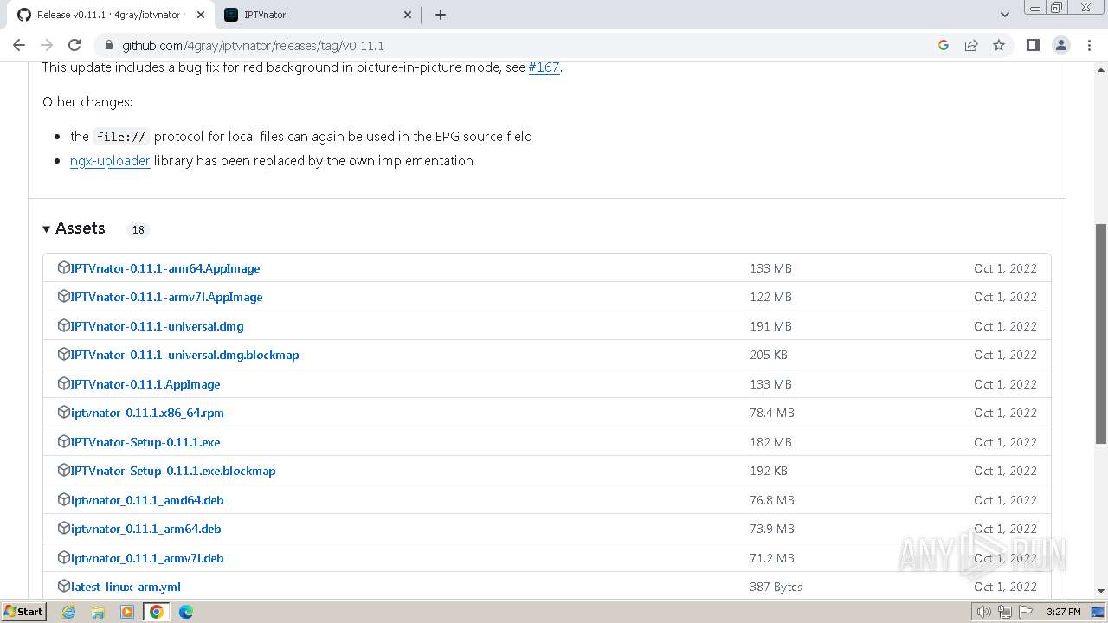Switch to the IPTVnator tab
The height and width of the screenshot is (623, 1108).
316,15
